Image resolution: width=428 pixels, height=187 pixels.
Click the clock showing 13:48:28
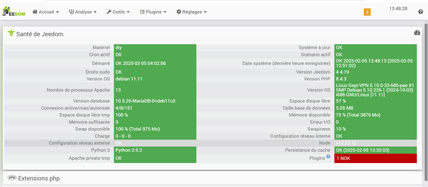click(x=398, y=9)
